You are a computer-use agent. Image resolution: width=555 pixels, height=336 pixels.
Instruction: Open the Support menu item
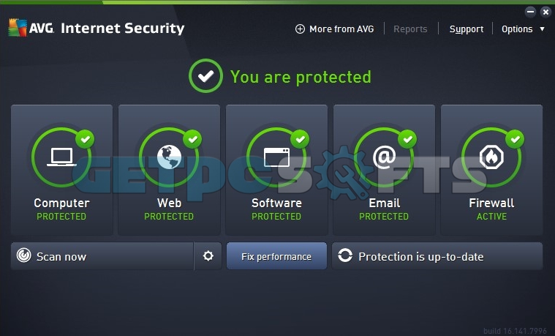point(467,29)
